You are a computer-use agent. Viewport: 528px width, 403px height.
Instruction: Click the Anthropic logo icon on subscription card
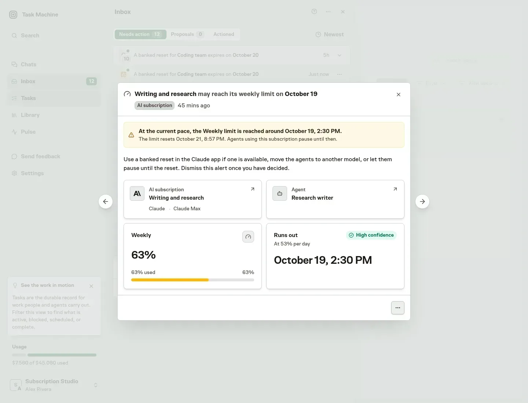coord(137,193)
